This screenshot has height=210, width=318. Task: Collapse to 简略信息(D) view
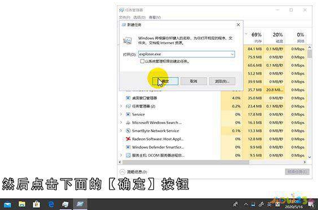point(133,172)
